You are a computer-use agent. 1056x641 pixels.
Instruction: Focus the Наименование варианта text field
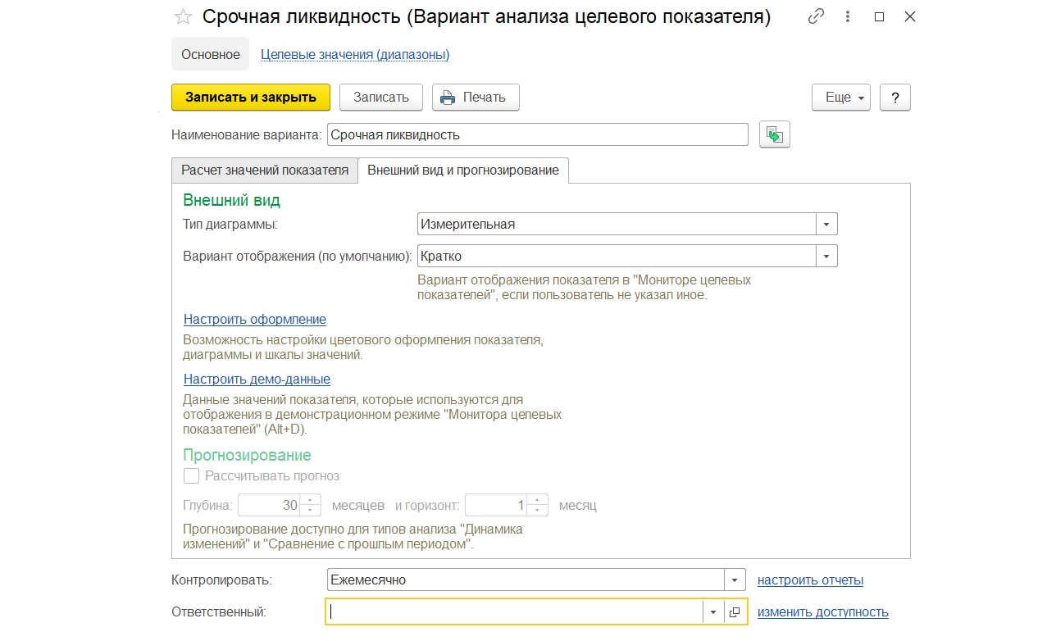pos(537,135)
